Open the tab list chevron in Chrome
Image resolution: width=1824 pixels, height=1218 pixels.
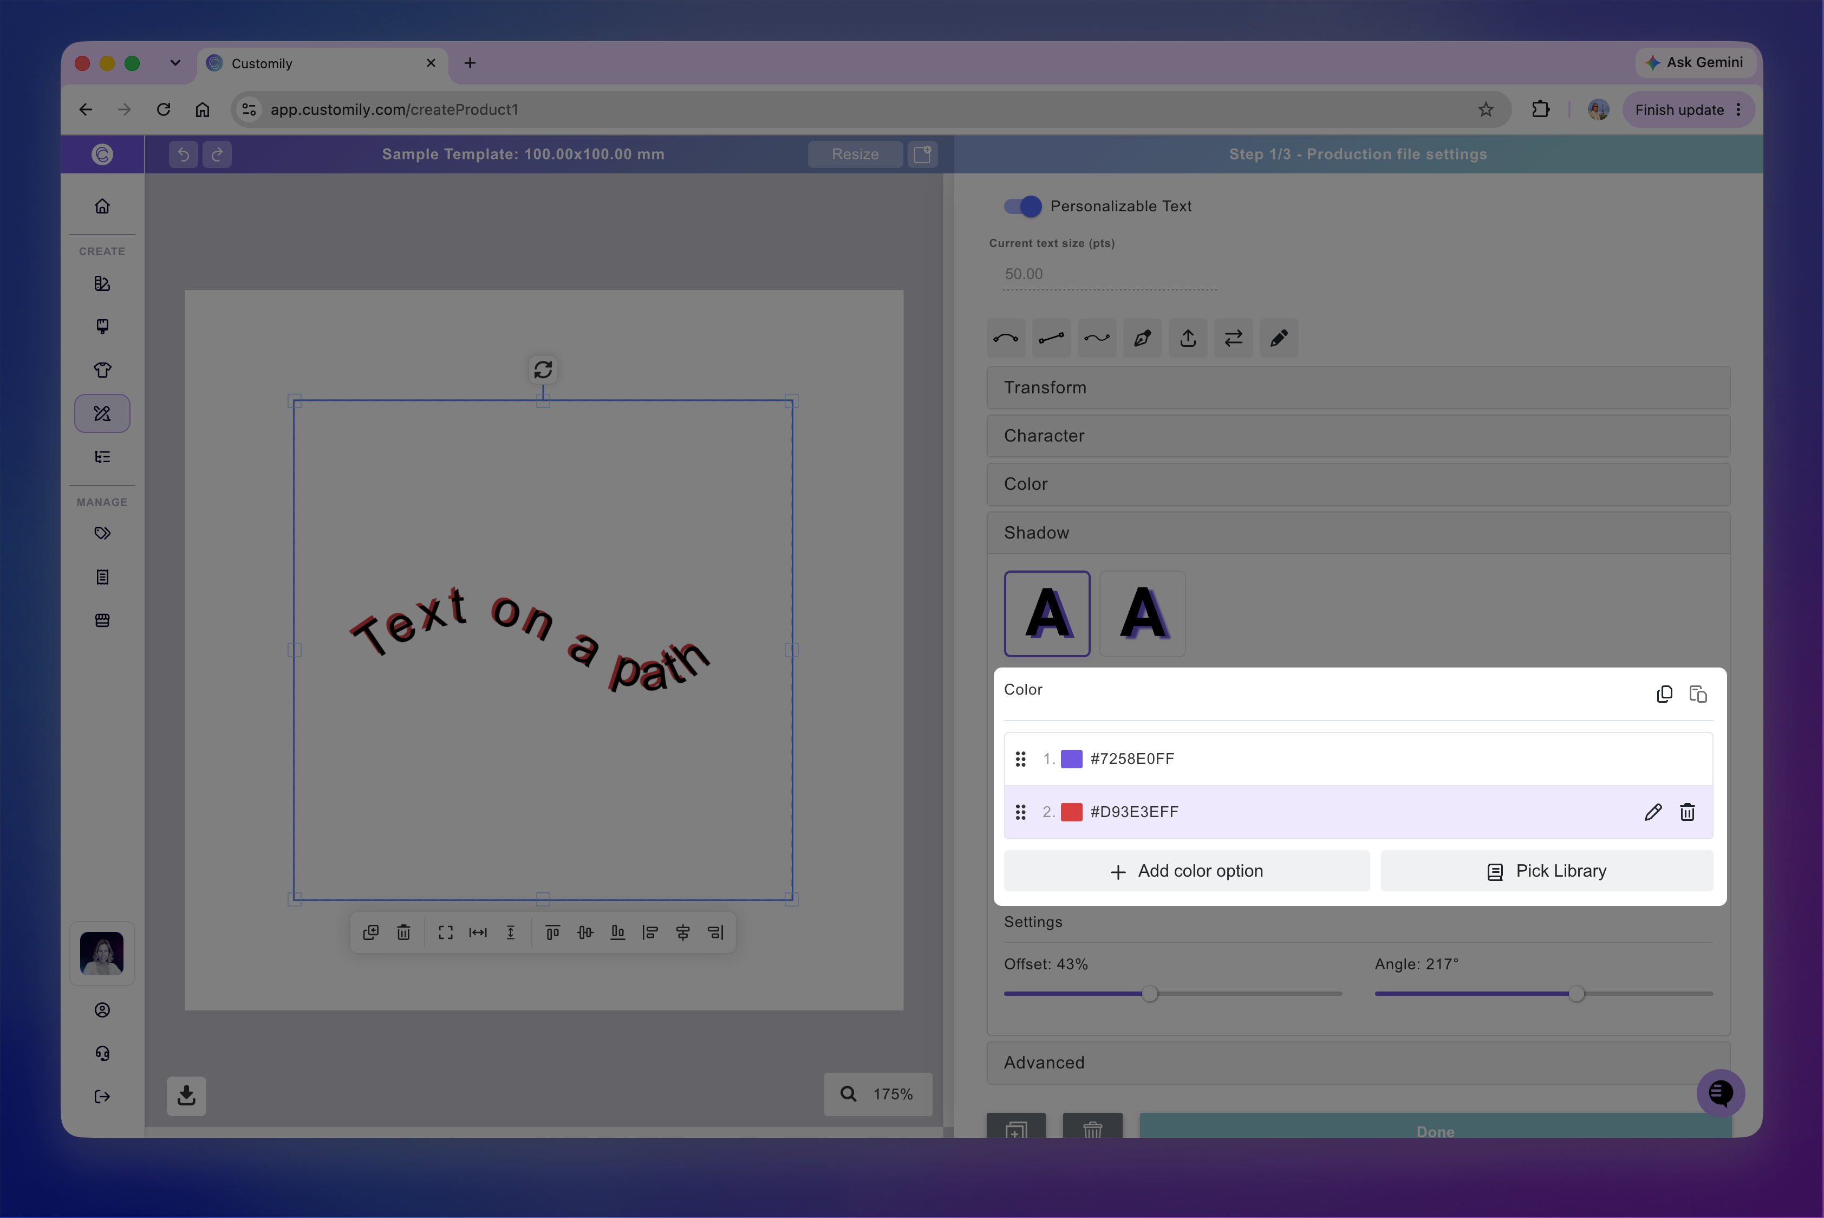[175, 63]
